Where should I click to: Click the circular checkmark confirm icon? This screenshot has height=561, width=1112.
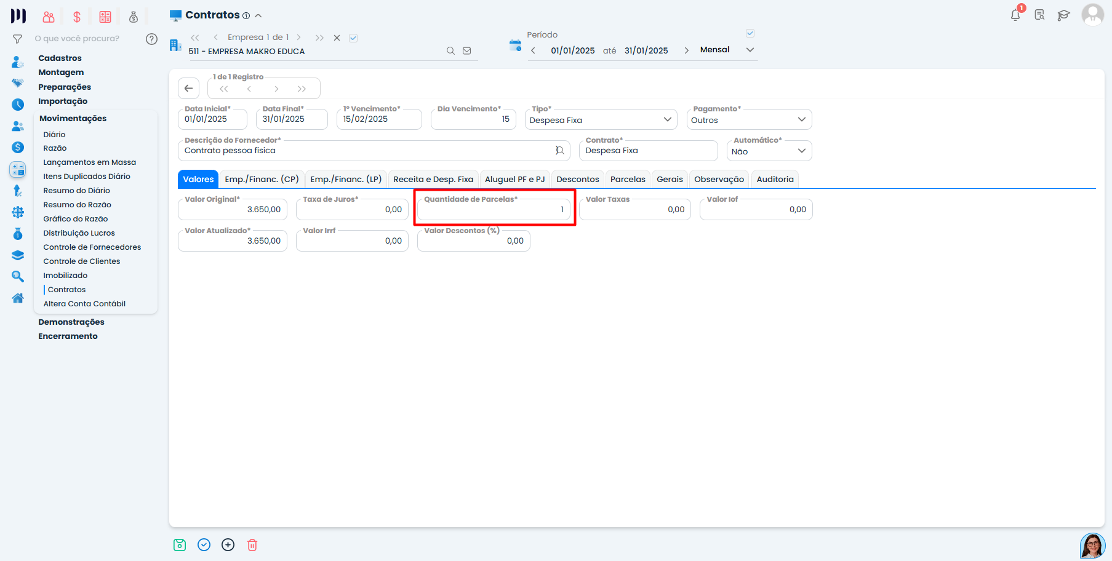click(204, 545)
